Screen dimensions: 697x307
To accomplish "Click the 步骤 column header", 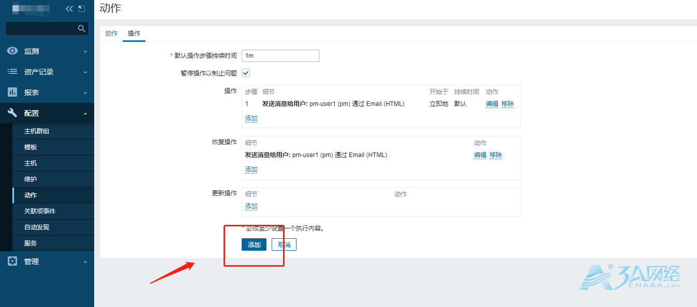I will (251, 91).
